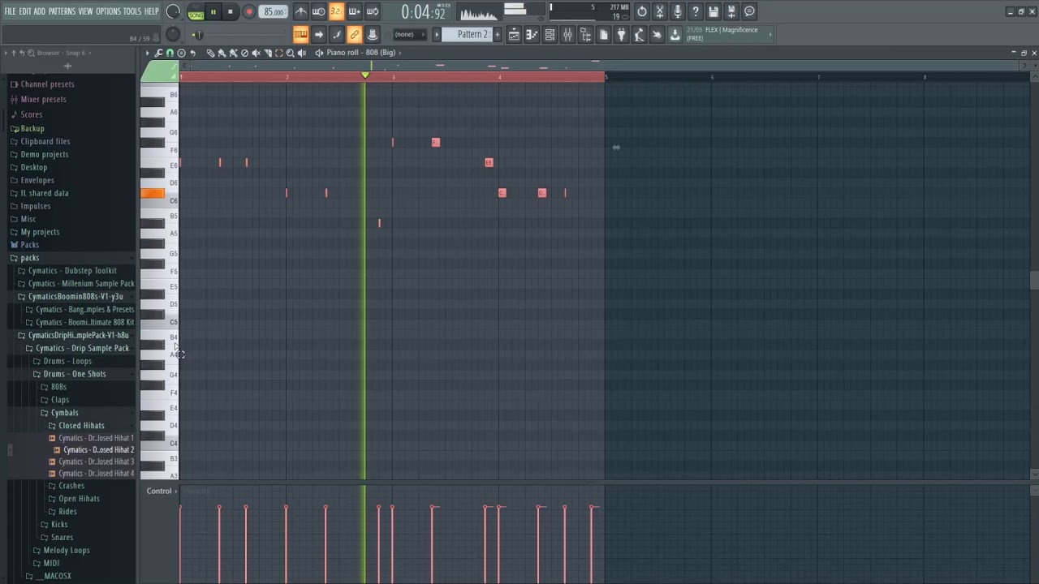Click the main pitch knob

(173, 34)
